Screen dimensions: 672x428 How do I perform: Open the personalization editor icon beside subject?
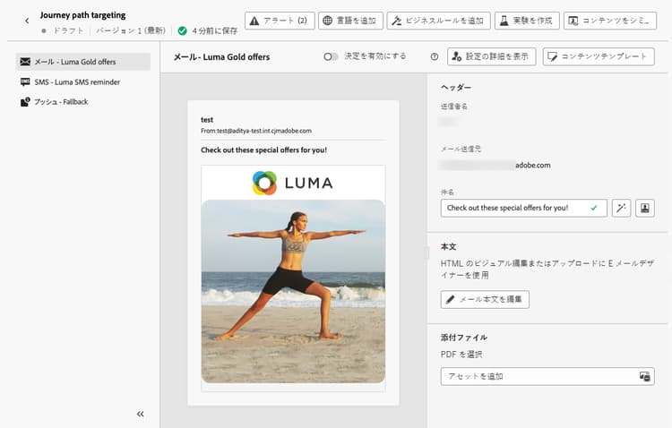(x=645, y=209)
